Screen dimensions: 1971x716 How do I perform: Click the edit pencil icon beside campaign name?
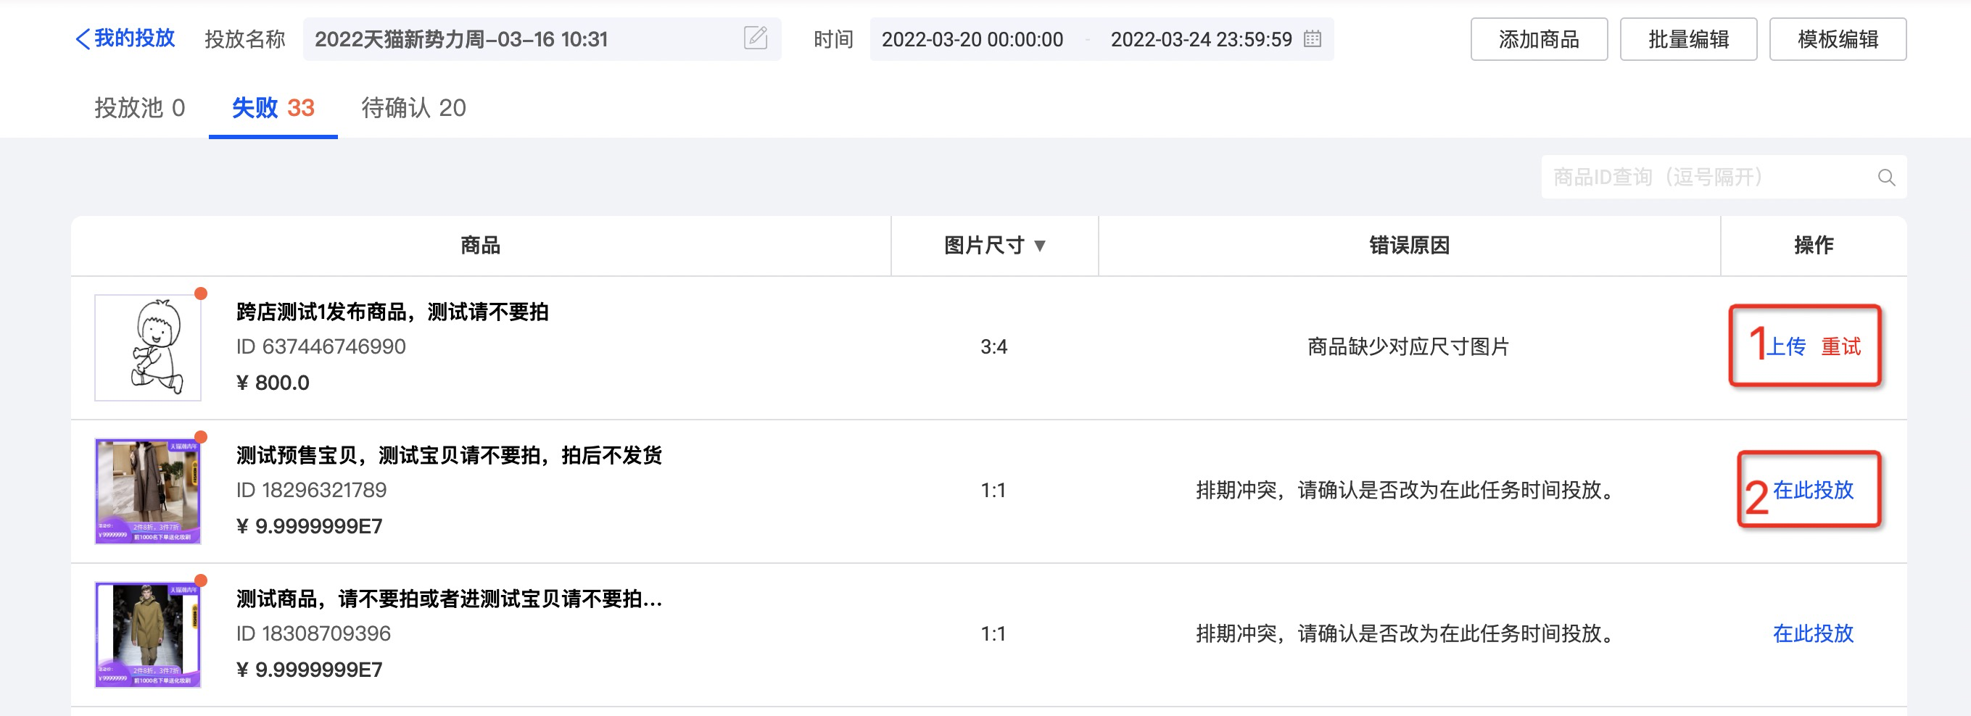tap(755, 38)
